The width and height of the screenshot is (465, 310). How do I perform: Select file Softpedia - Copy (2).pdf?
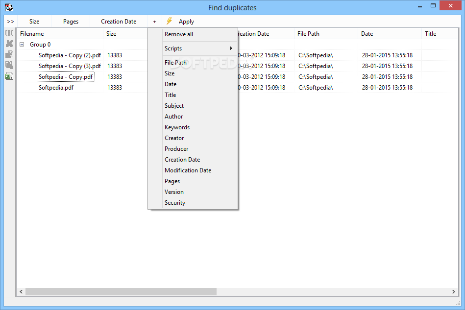click(x=70, y=55)
